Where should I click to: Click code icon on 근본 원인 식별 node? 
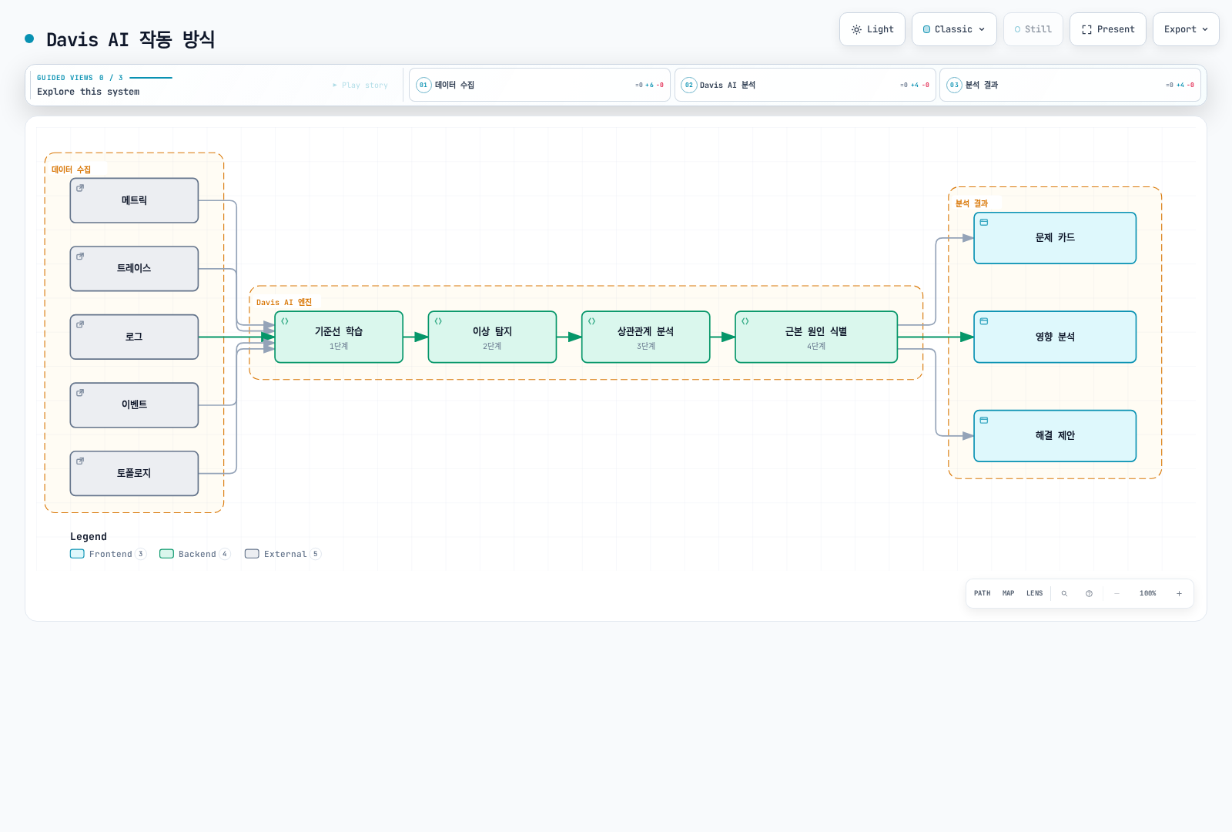point(745,321)
